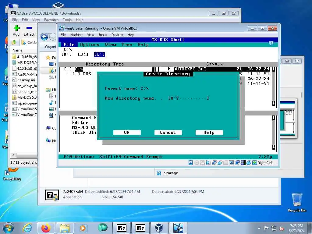The height and width of the screenshot is (234, 312).
Task: Click network adapter icon in VirtualBox status bar
Action: coord(214,163)
